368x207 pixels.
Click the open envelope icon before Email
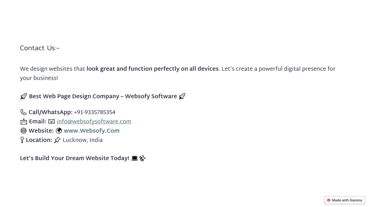pos(24,121)
